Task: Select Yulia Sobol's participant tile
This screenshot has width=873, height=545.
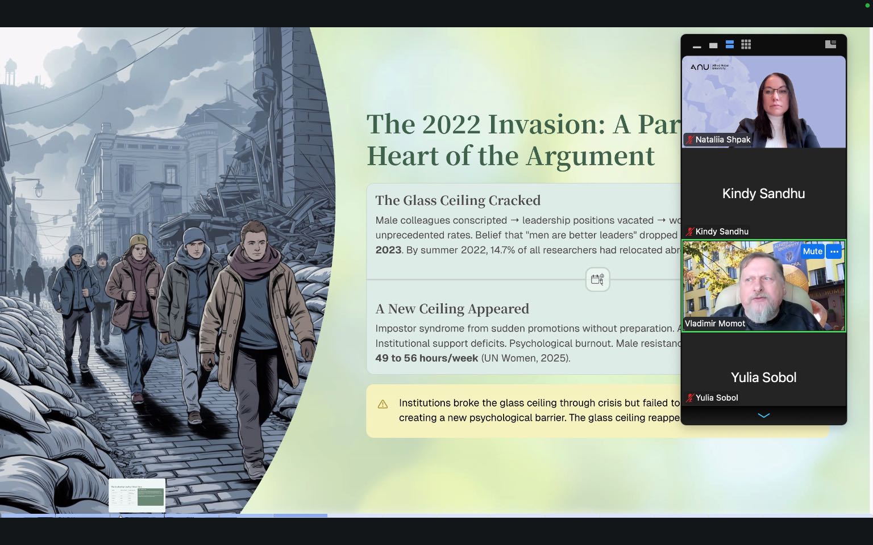Action: pyautogui.click(x=763, y=377)
